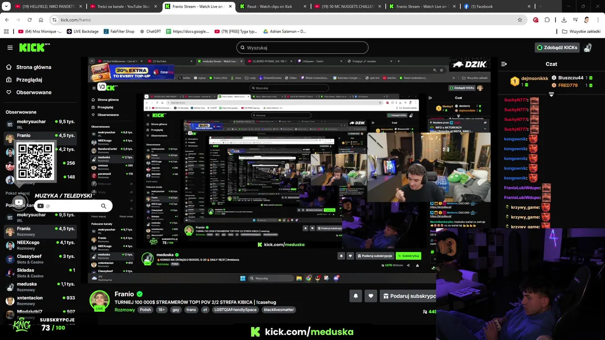Viewport: 605px width, 340px height.
Task: Expand followed list with Pokaż więcej
Action: click(x=17, y=193)
